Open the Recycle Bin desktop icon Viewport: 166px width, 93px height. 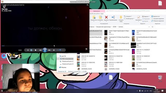point(160,79)
